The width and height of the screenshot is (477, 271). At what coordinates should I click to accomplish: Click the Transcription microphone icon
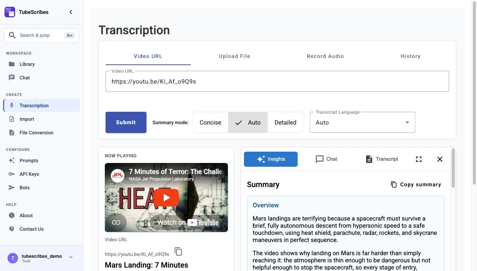click(12, 105)
